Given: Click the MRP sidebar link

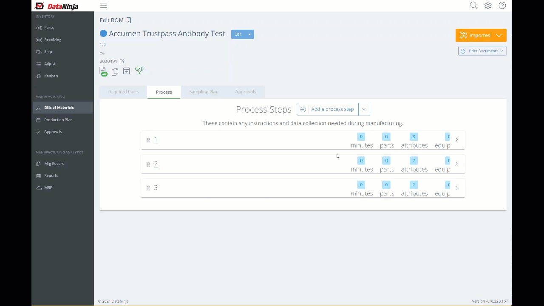Looking at the screenshot, I should (x=48, y=188).
